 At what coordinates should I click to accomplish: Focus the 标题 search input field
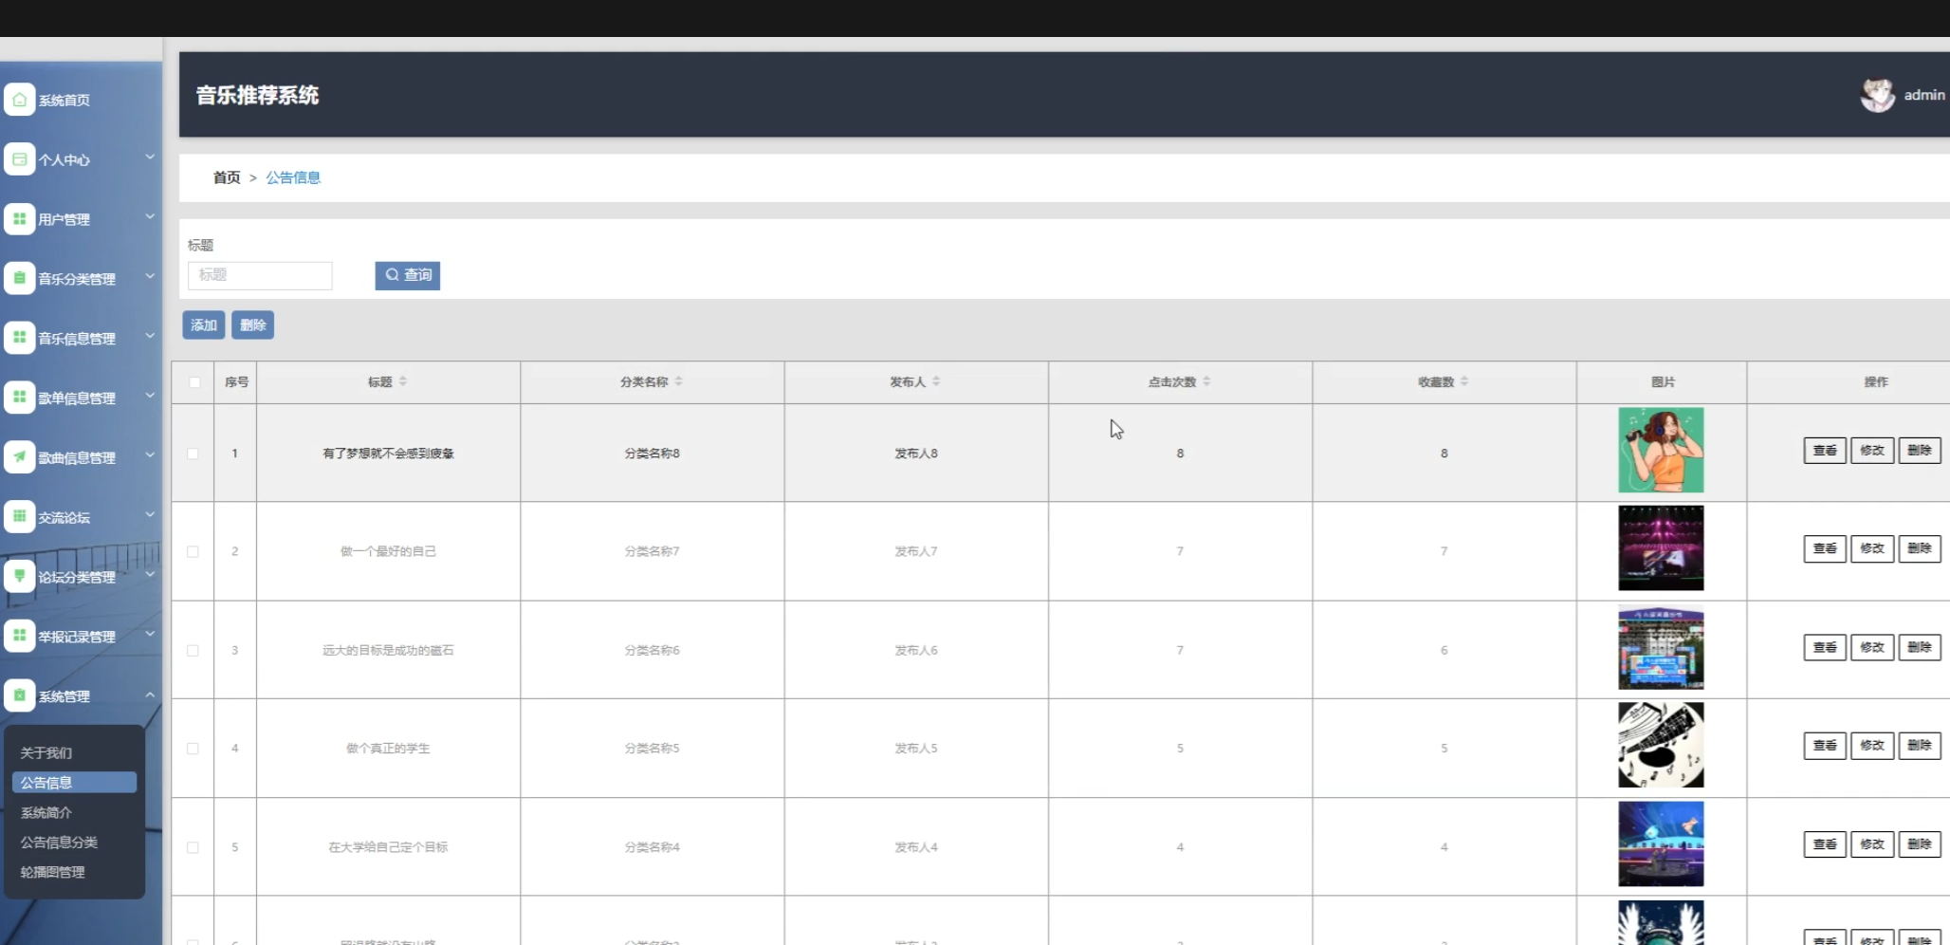point(260,275)
